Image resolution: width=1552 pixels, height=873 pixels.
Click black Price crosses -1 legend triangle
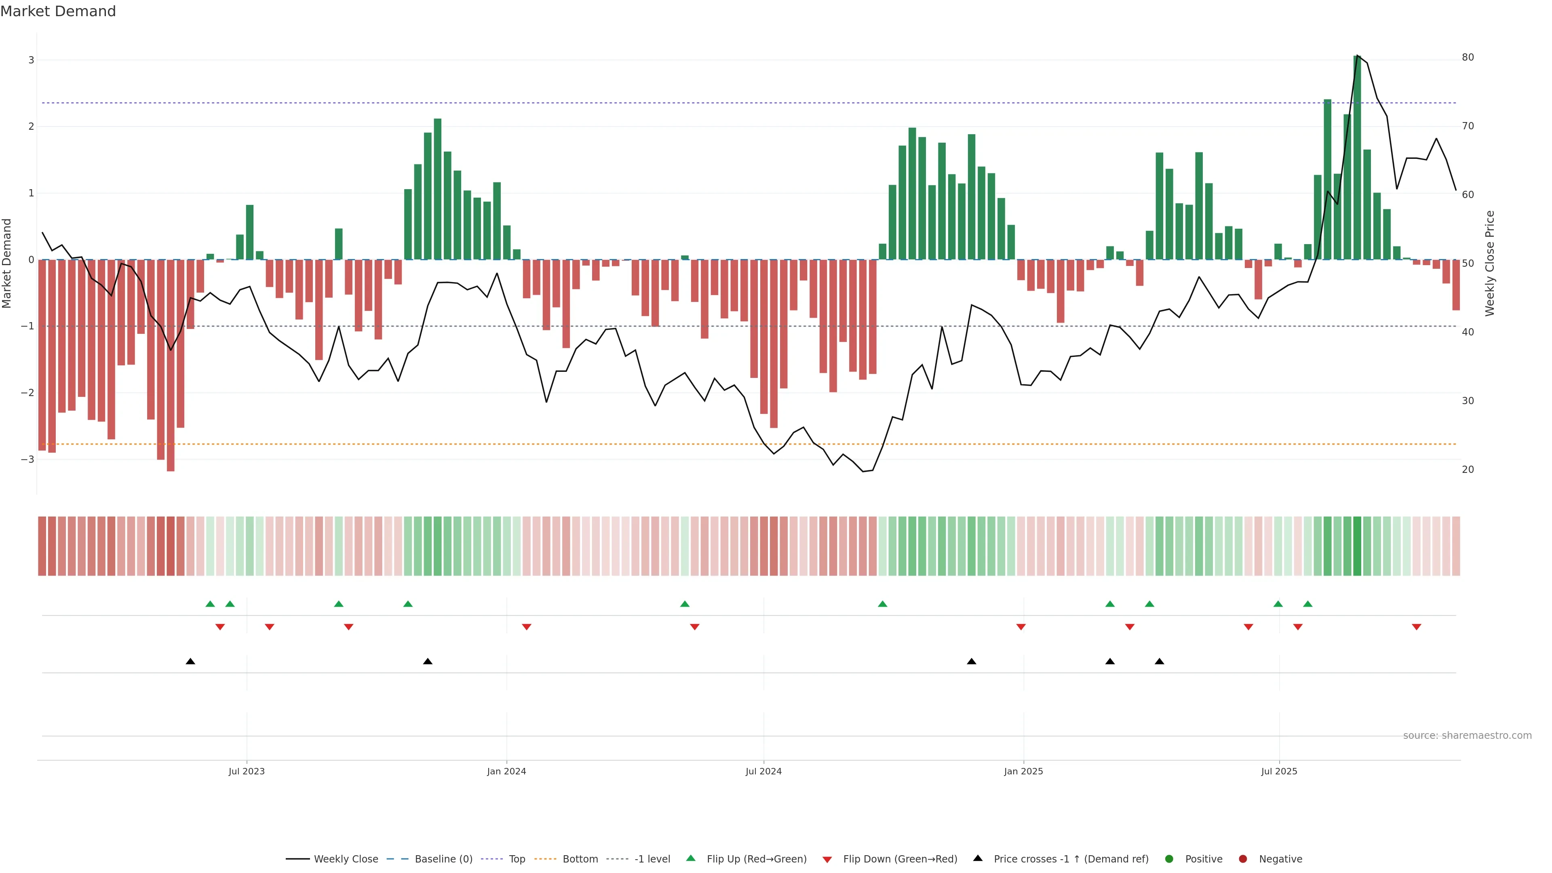978,858
